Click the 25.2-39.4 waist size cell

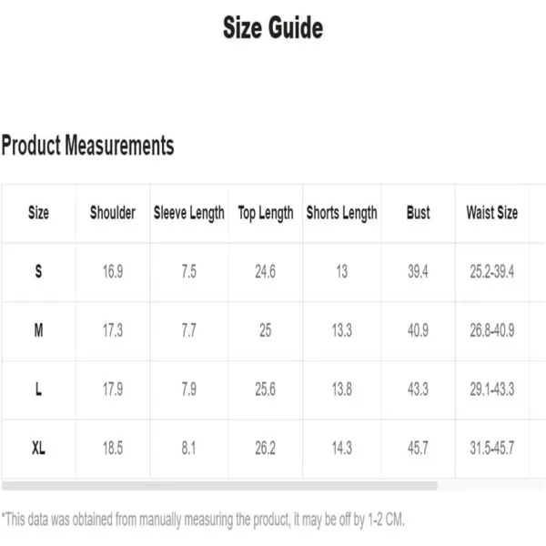tap(492, 271)
